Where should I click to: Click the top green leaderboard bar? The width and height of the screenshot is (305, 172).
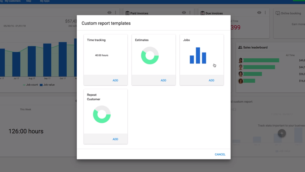[261, 60]
